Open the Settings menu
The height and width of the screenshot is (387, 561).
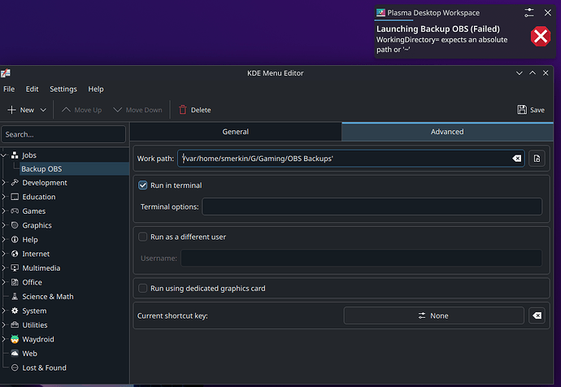pos(63,89)
